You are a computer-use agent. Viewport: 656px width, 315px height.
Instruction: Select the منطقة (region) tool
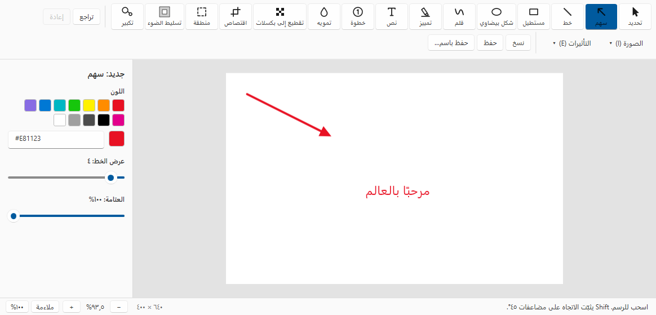point(202,17)
